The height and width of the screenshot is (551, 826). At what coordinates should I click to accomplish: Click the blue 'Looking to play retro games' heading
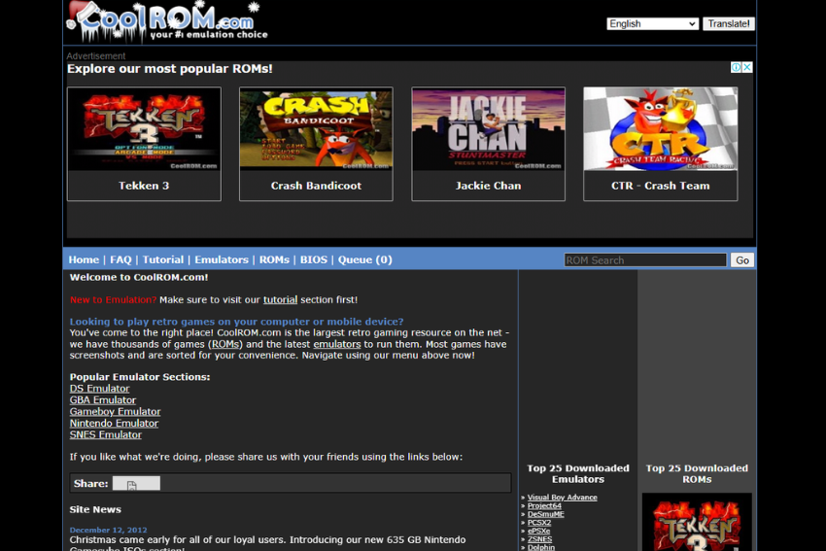tap(236, 322)
